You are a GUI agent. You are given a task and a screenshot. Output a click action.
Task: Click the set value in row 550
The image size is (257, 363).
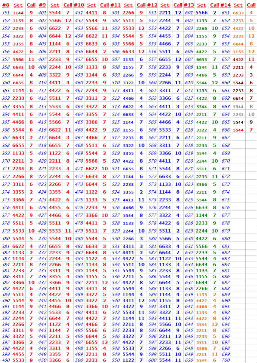(x=128, y=360)
